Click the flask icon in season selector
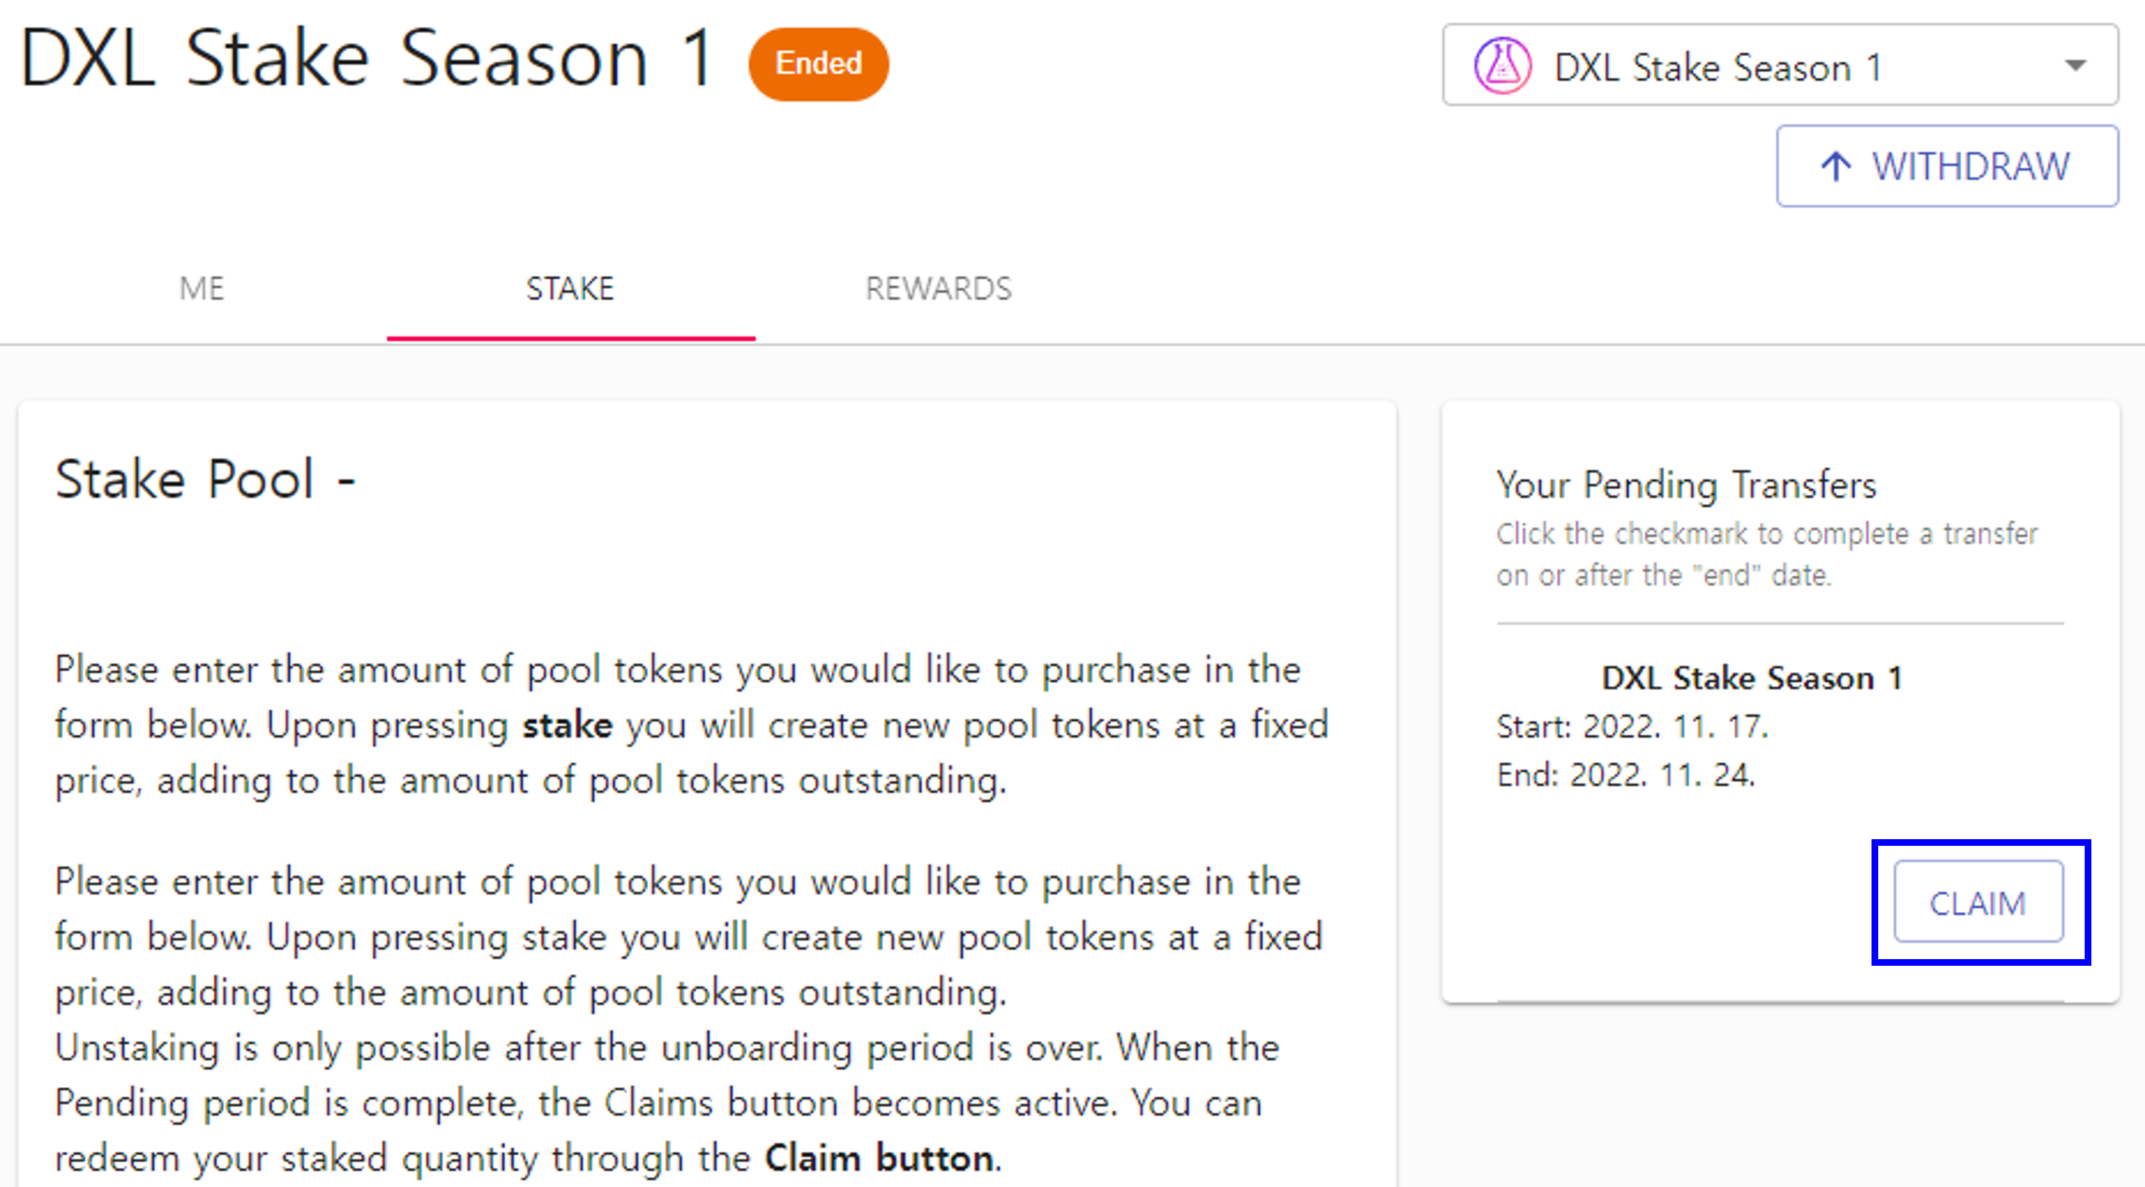 1502,66
